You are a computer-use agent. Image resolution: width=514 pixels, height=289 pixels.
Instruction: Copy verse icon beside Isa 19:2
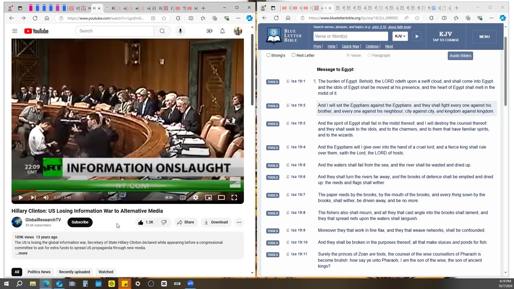[x=288, y=105]
